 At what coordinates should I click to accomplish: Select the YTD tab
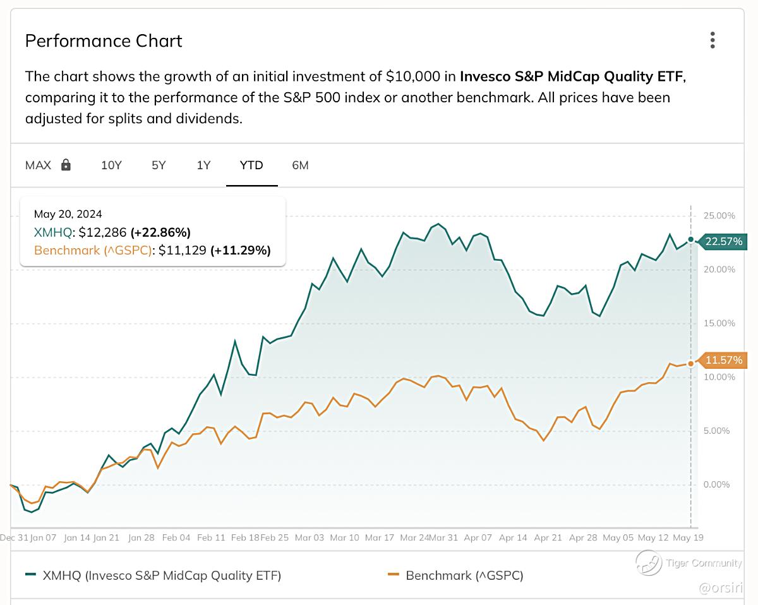[251, 165]
